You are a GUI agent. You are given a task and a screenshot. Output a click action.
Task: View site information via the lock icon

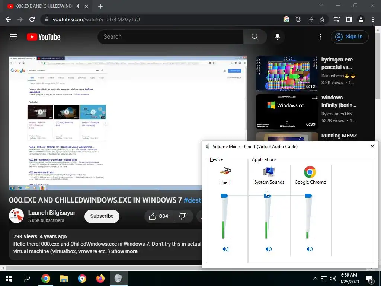pos(47,19)
